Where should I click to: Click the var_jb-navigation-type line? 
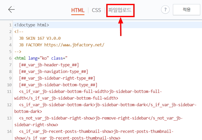(54, 72)
